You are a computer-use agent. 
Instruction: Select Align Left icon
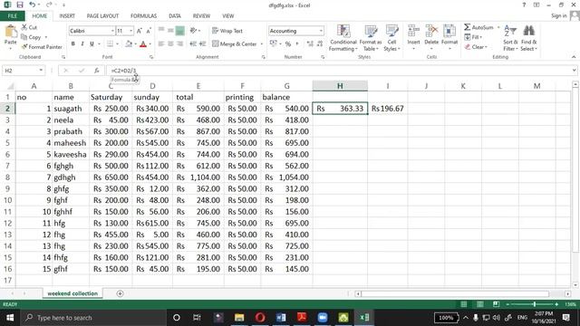point(161,44)
